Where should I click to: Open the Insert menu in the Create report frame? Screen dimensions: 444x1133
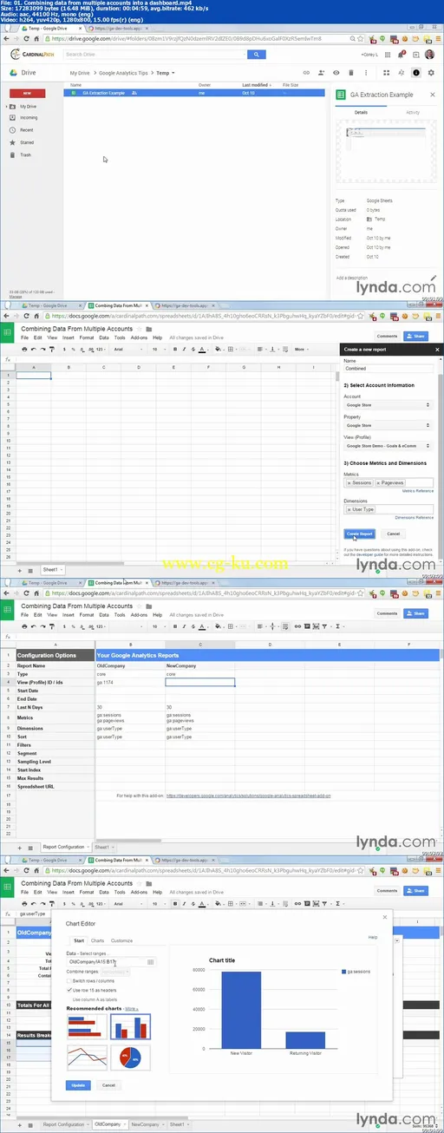click(x=69, y=337)
